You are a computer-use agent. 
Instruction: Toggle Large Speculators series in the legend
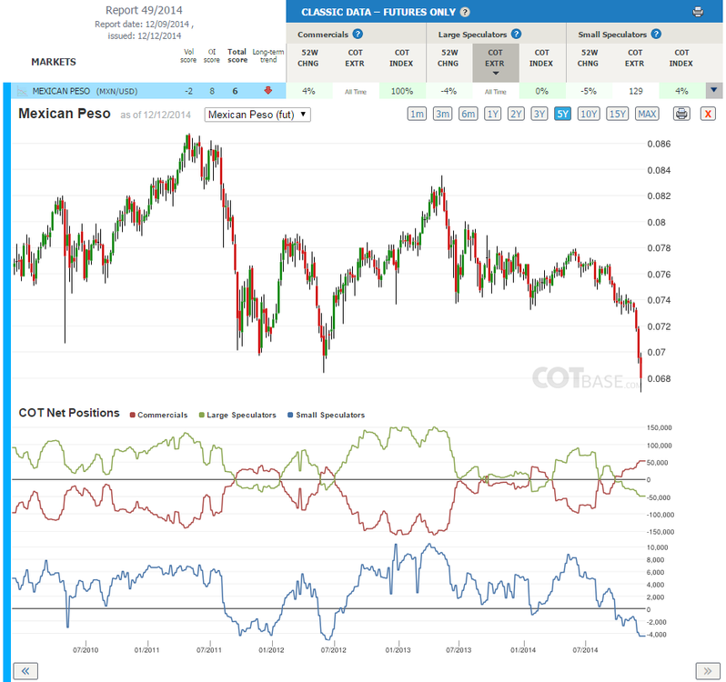tap(237, 415)
